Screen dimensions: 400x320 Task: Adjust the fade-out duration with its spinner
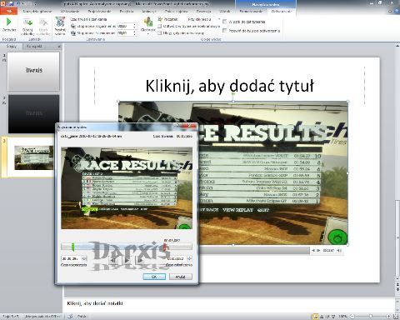point(135,33)
